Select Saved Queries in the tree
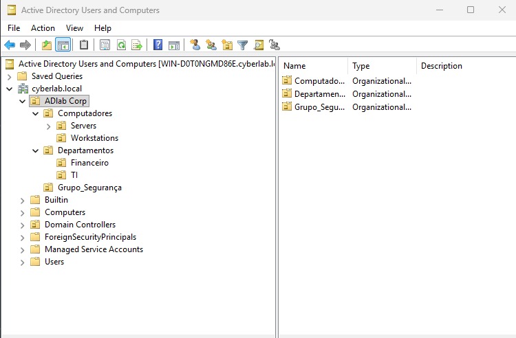 click(57, 76)
